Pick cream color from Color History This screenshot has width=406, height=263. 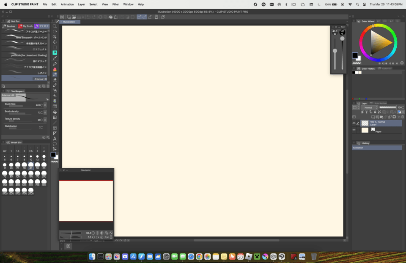(x=360, y=72)
